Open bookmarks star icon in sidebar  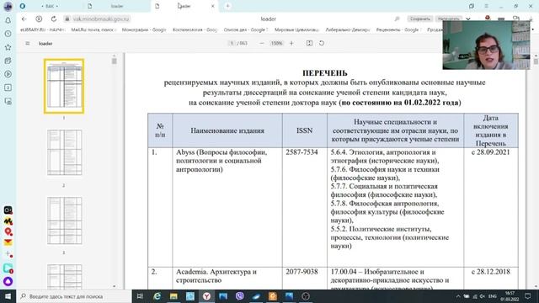(8, 47)
